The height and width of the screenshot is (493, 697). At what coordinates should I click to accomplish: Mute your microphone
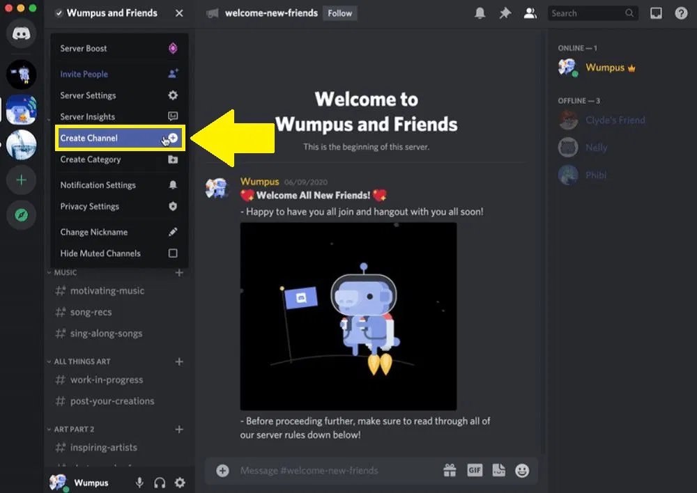click(137, 482)
